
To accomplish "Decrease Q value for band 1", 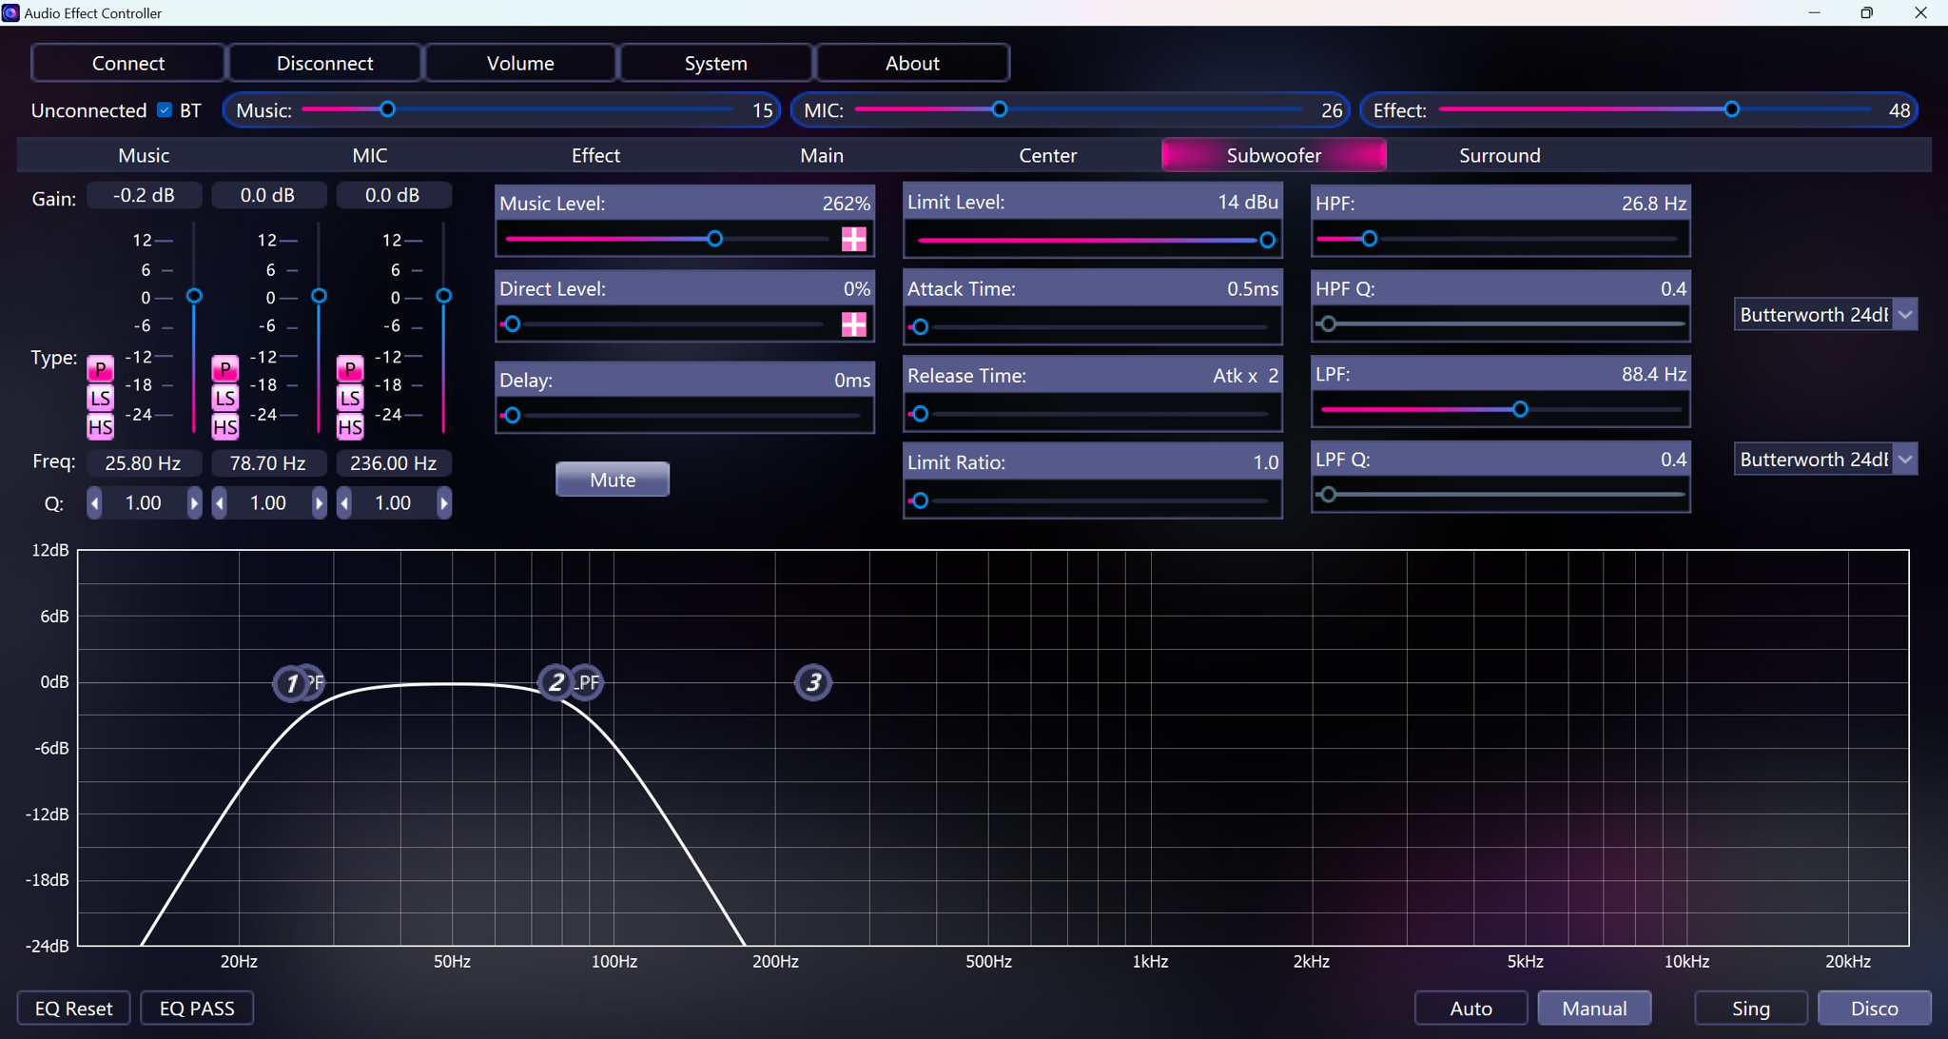I will click(94, 502).
